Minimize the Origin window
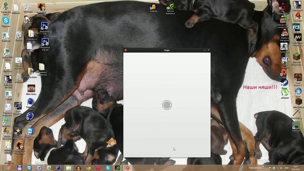 [205, 50]
